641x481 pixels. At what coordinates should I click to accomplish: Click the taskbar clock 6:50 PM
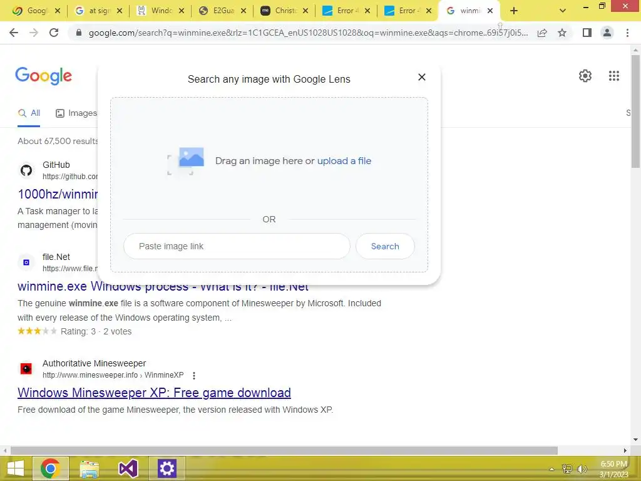coord(613,464)
